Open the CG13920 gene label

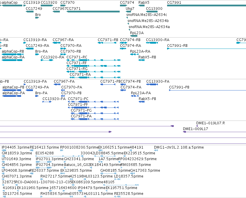(49, 3)
